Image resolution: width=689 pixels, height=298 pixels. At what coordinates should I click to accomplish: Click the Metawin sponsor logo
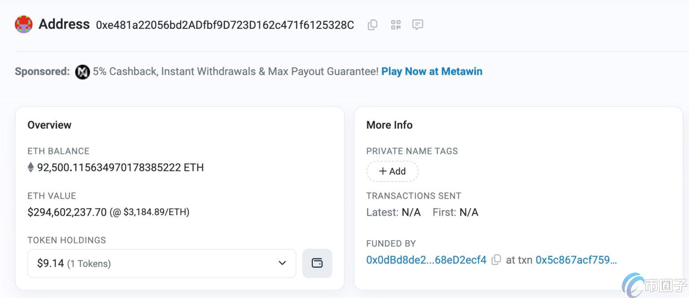click(x=82, y=72)
